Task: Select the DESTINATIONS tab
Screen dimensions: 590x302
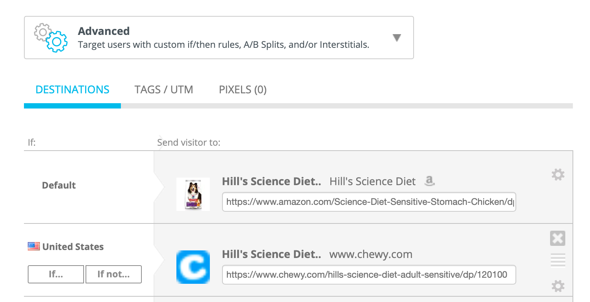Action: coord(72,90)
